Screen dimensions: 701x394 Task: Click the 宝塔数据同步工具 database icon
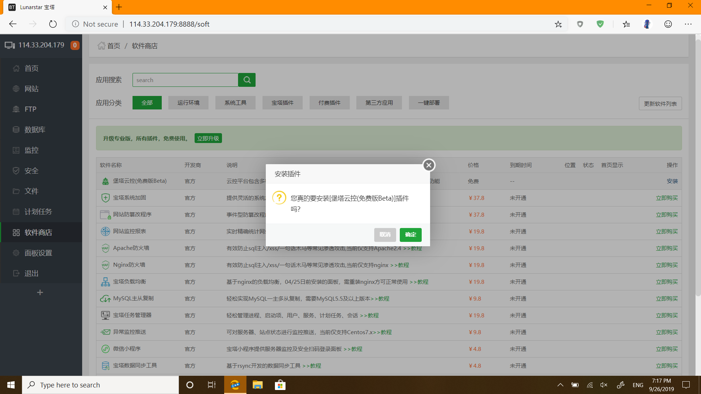[x=106, y=366]
